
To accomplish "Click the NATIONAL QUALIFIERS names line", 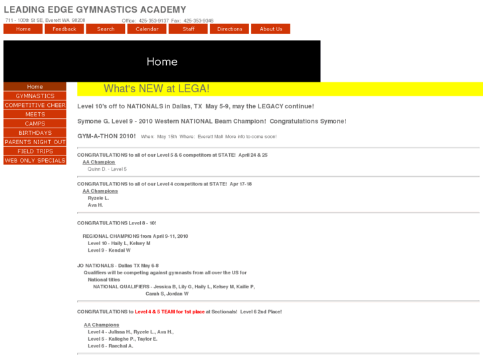I will tap(174, 287).
